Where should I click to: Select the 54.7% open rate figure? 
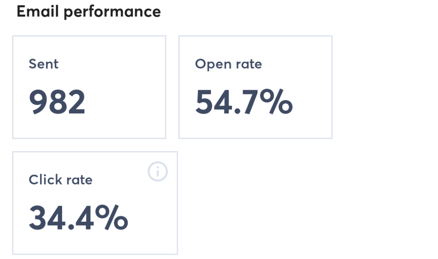[243, 102]
